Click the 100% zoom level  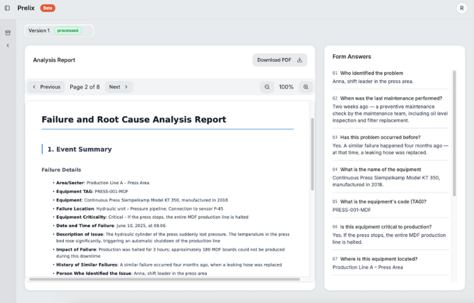click(286, 87)
